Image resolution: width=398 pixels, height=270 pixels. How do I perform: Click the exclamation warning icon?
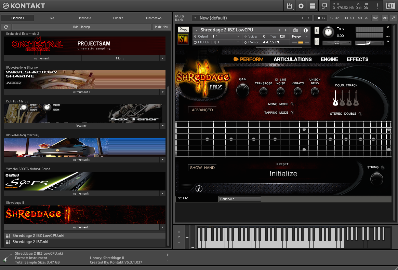coord(377,6)
